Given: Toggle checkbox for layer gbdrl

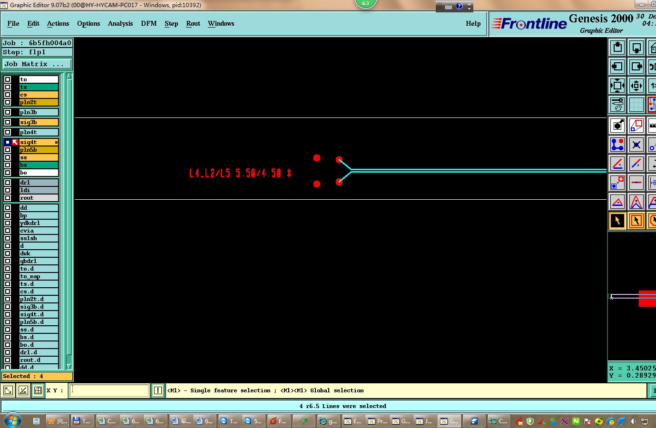Looking at the screenshot, I should tap(8, 261).
